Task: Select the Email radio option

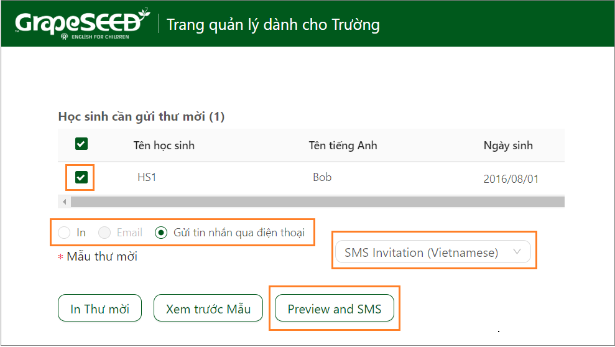Action: coord(104,233)
